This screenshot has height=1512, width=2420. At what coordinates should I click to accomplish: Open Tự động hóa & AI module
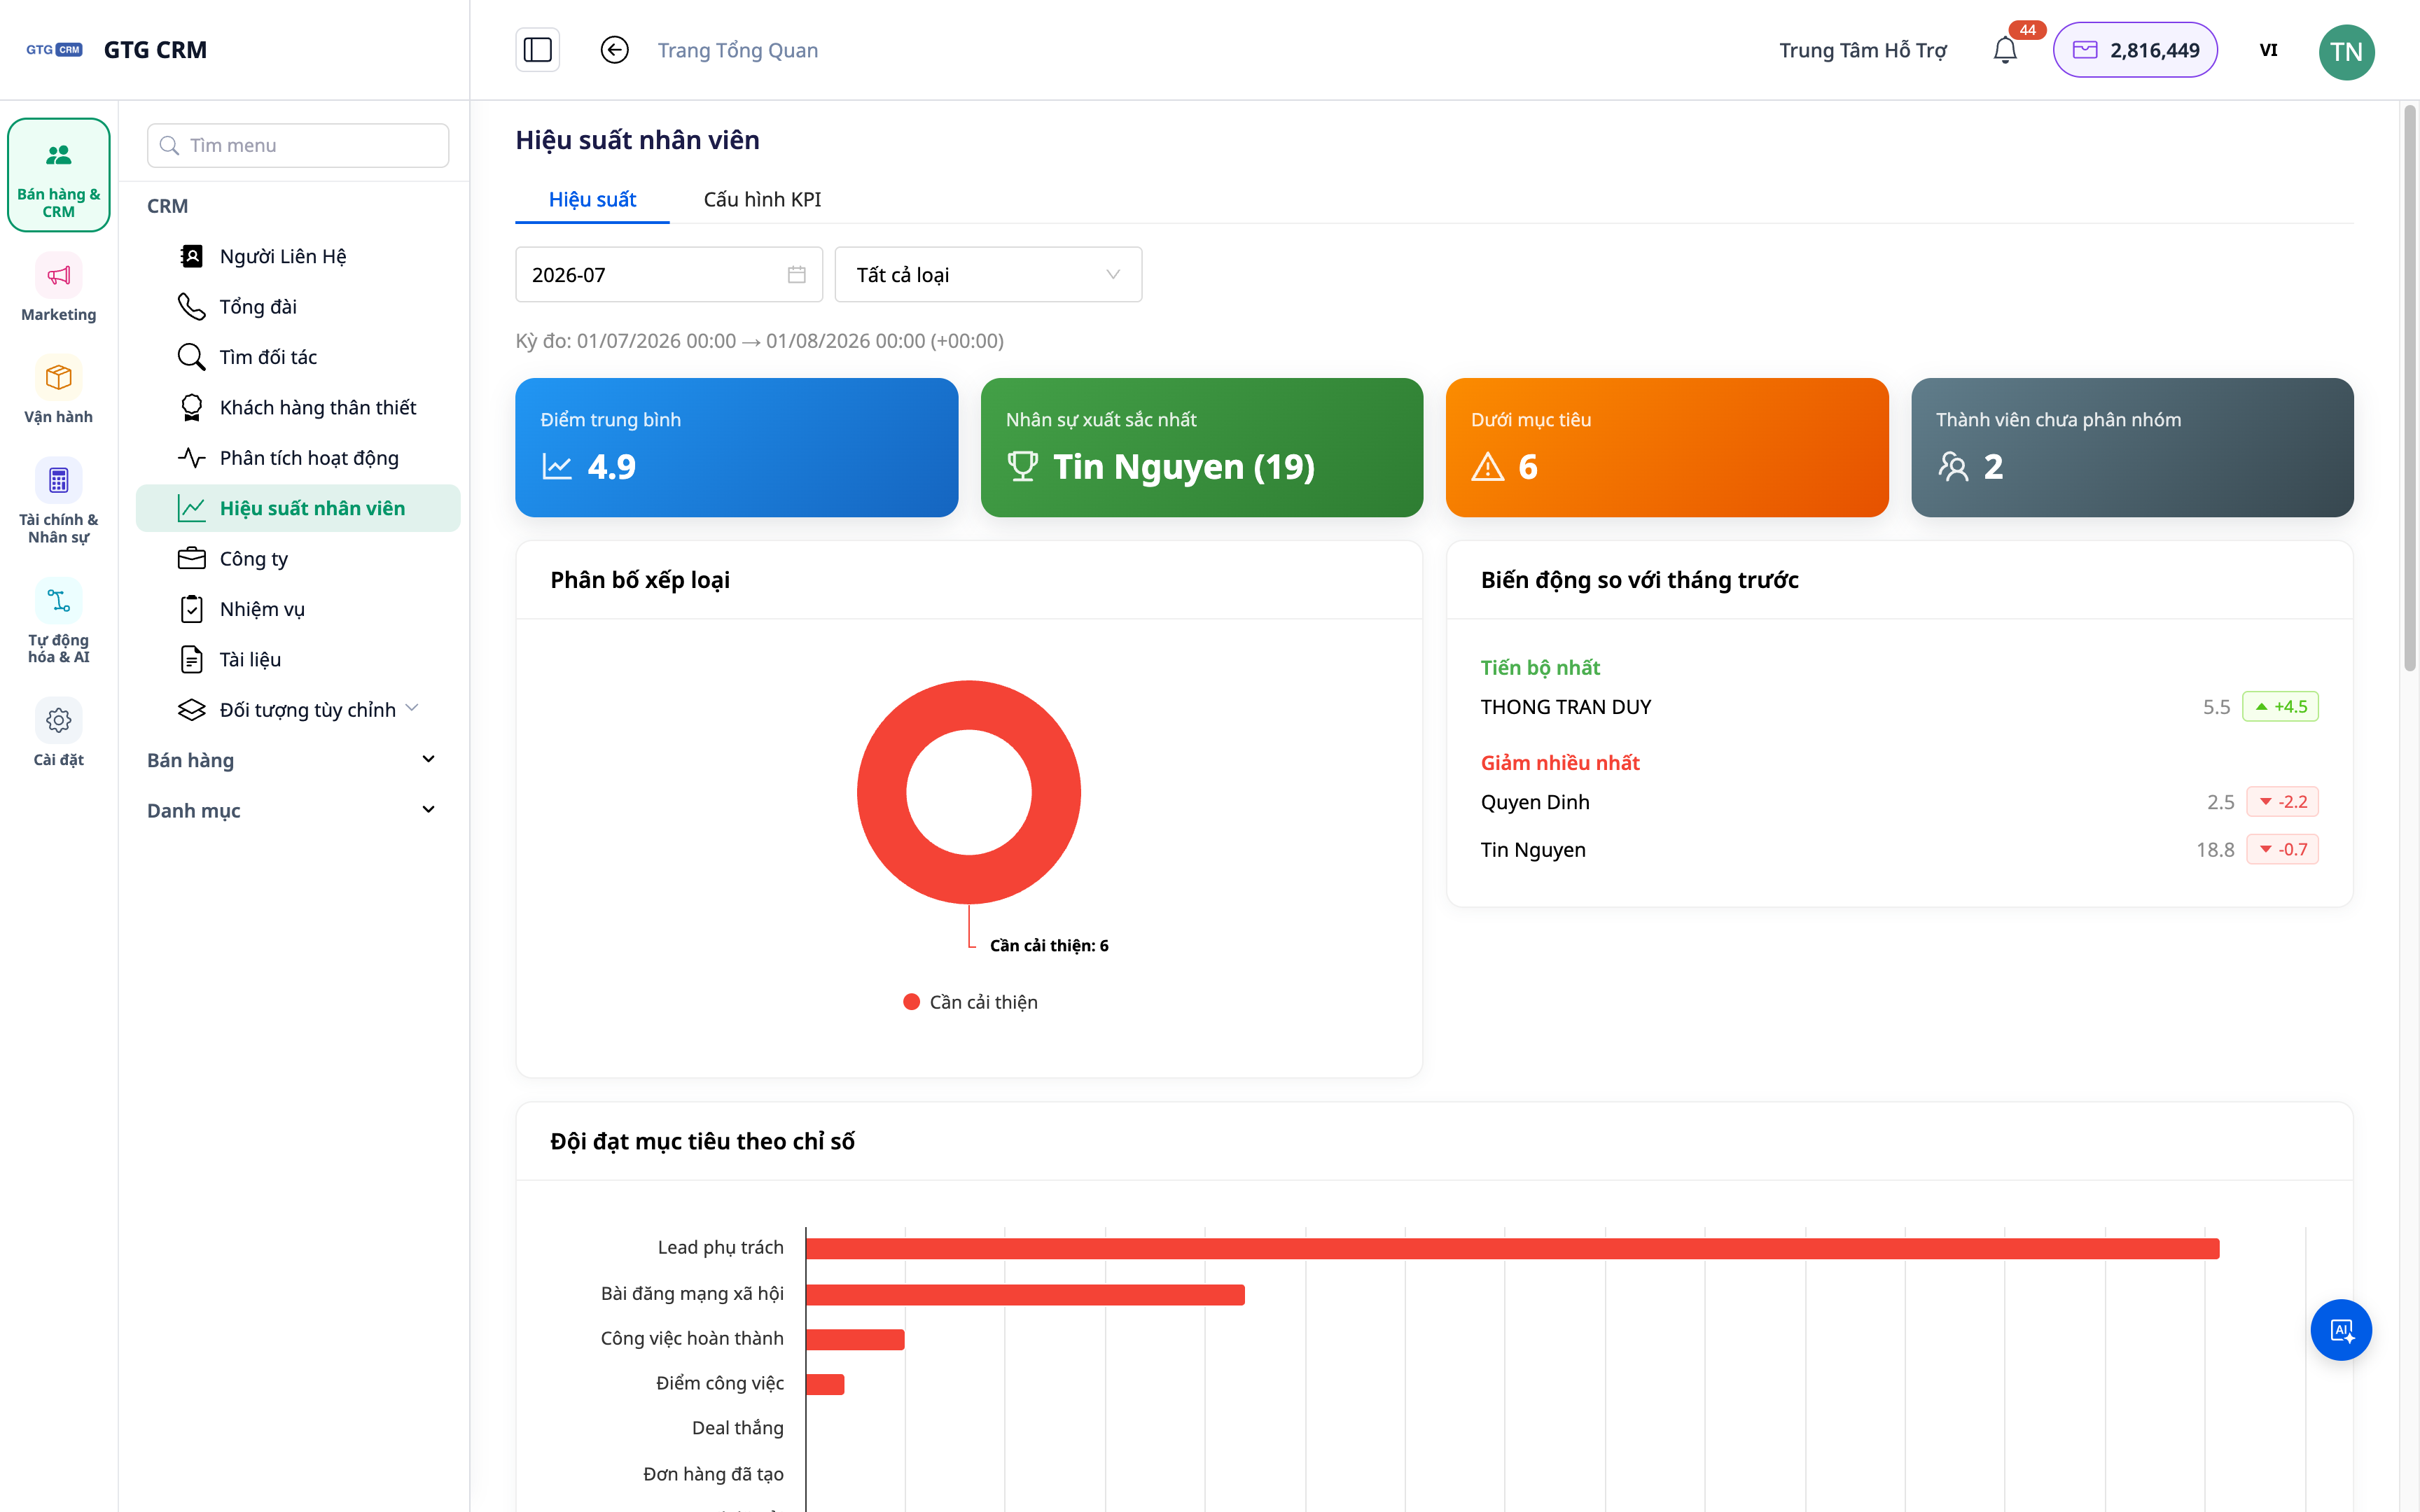[58, 621]
